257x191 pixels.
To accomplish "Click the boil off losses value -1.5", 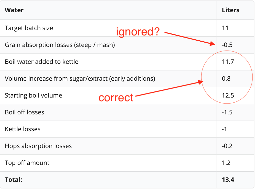I will tap(227, 112).
